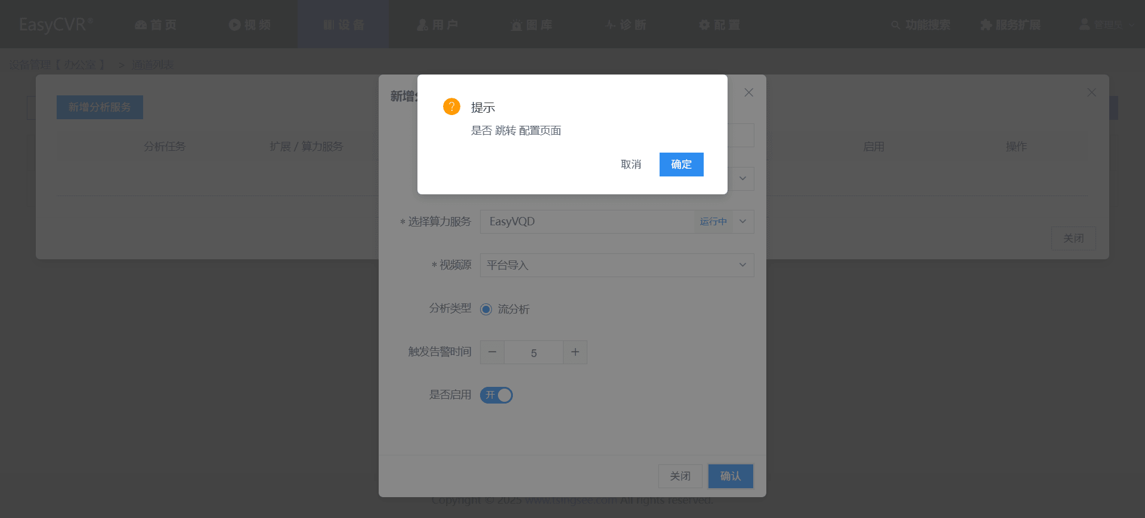Viewport: 1145px width, 518px height.
Task: Click the 功能搜索 search icon
Action: pyautogui.click(x=895, y=25)
